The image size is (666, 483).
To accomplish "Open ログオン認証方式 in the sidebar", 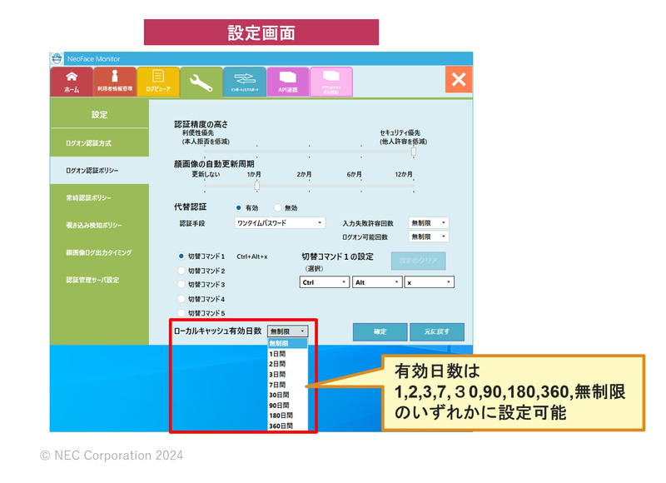I will 99,143.
